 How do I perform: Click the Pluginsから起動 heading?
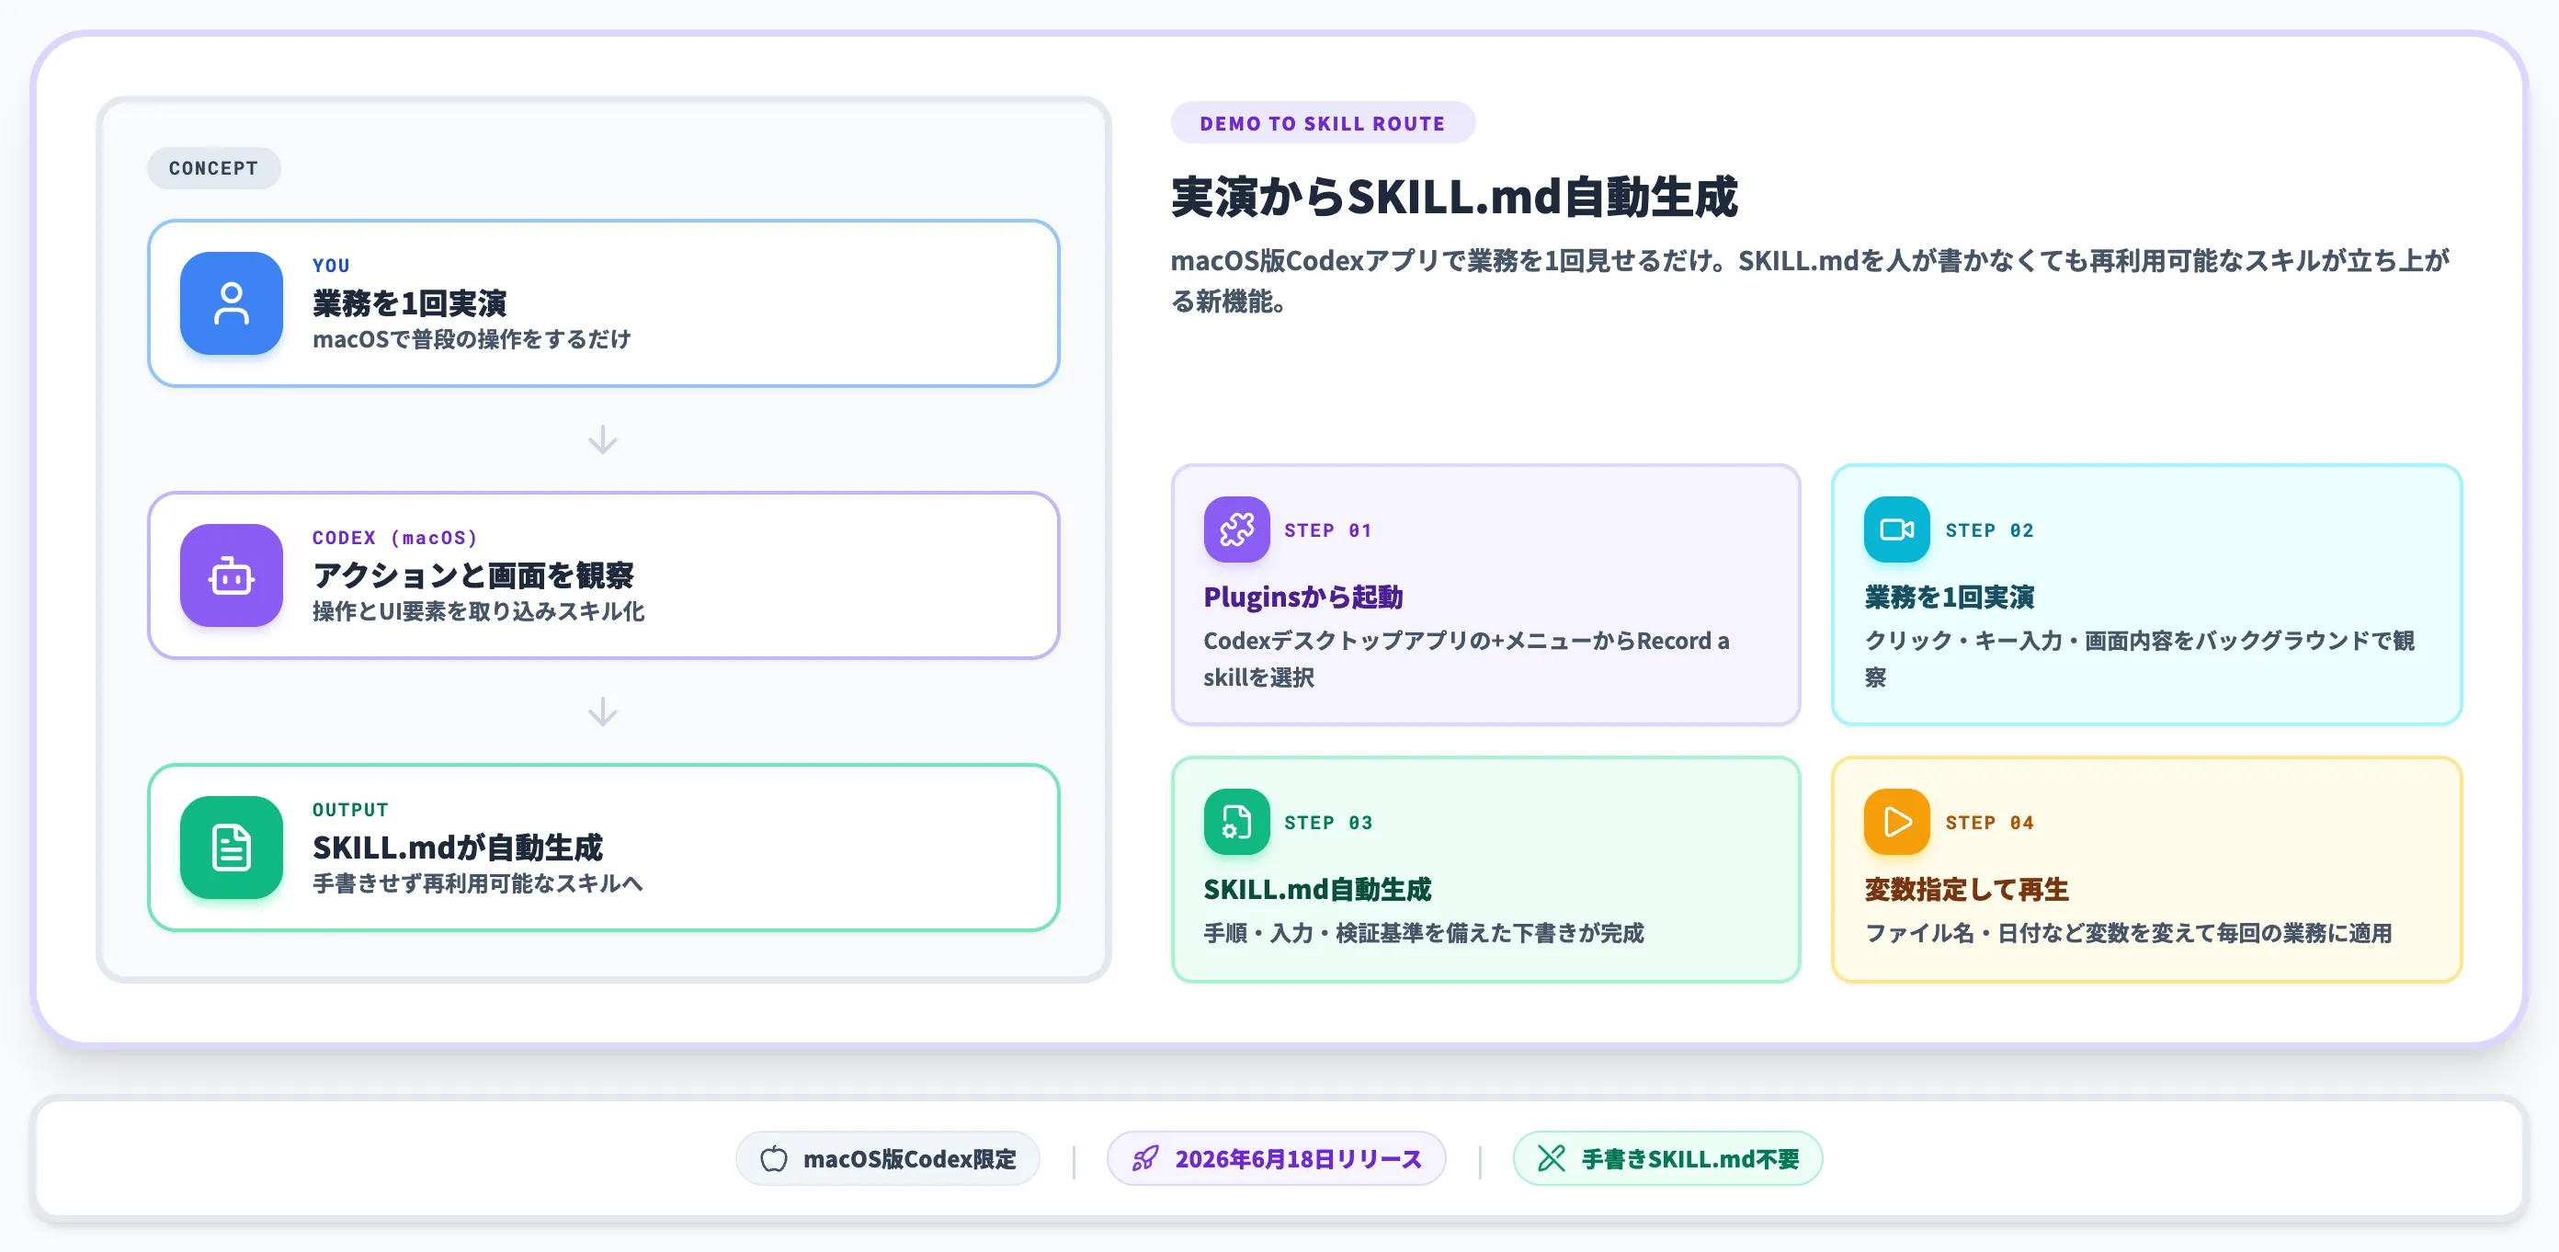[x=1303, y=598]
